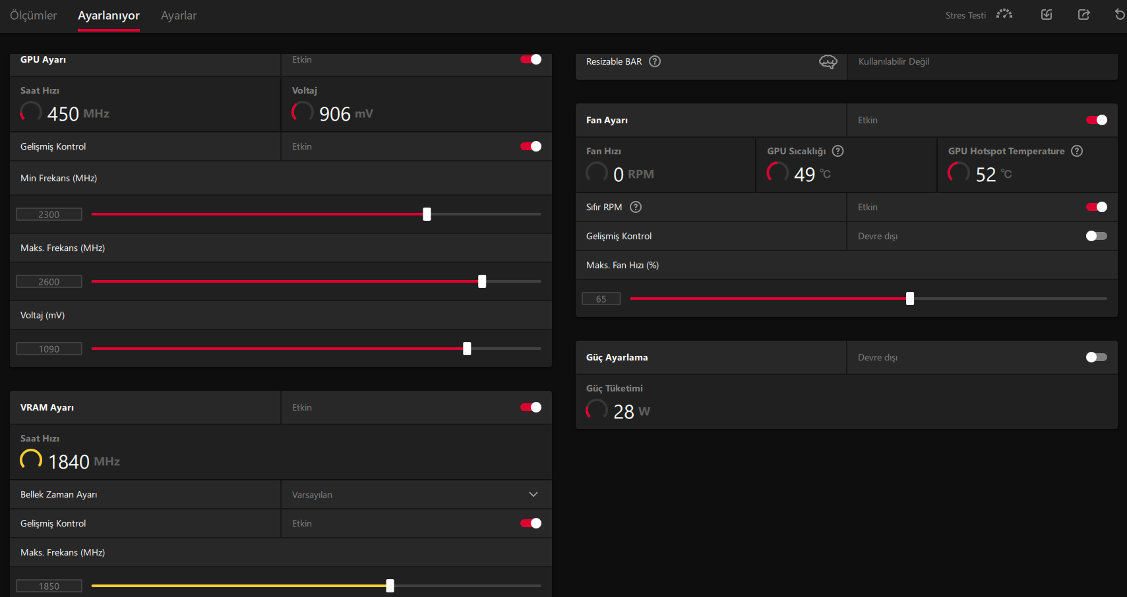
Task: Click the 450 MHz clock speed reading
Action: tap(78, 114)
